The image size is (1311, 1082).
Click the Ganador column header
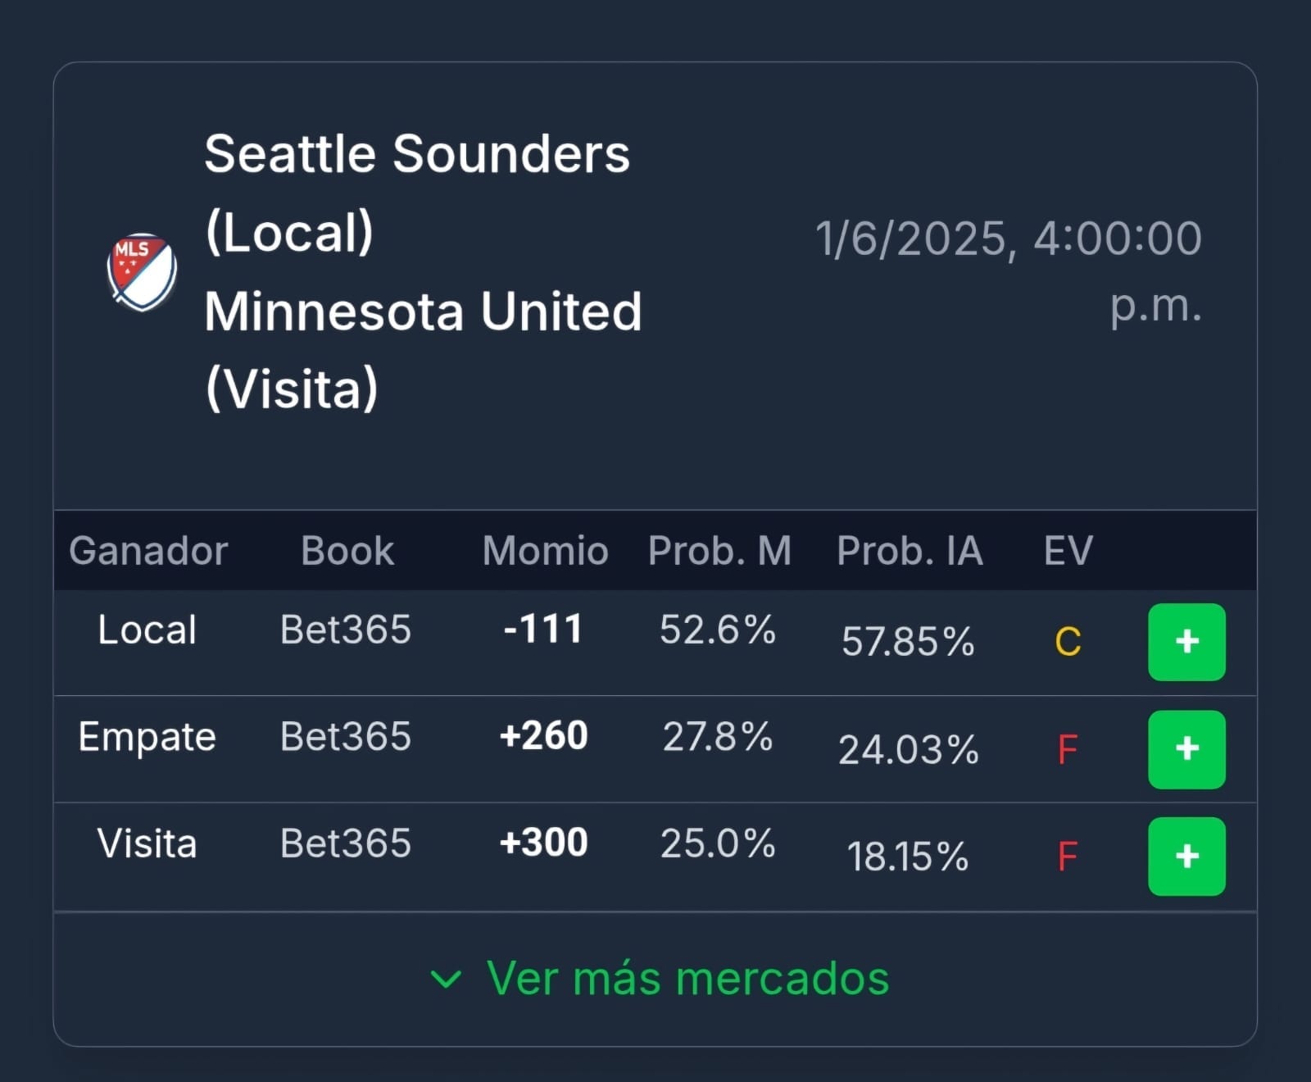click(148, 551)
